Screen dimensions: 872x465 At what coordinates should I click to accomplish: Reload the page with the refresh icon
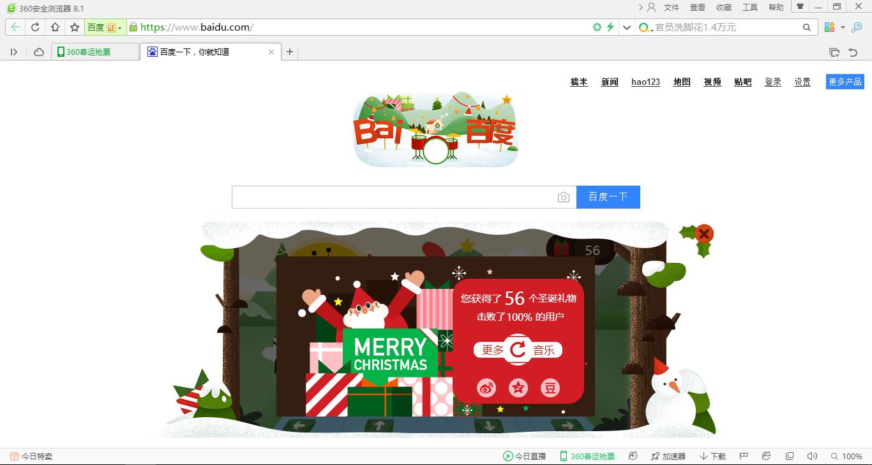tap(35, 27)
